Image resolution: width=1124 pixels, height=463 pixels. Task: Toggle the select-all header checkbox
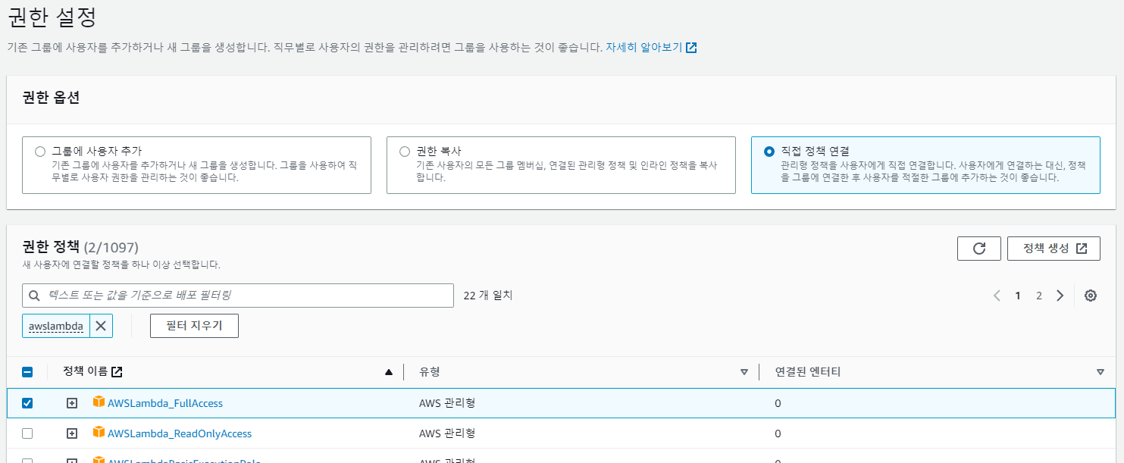pos(27,372)
